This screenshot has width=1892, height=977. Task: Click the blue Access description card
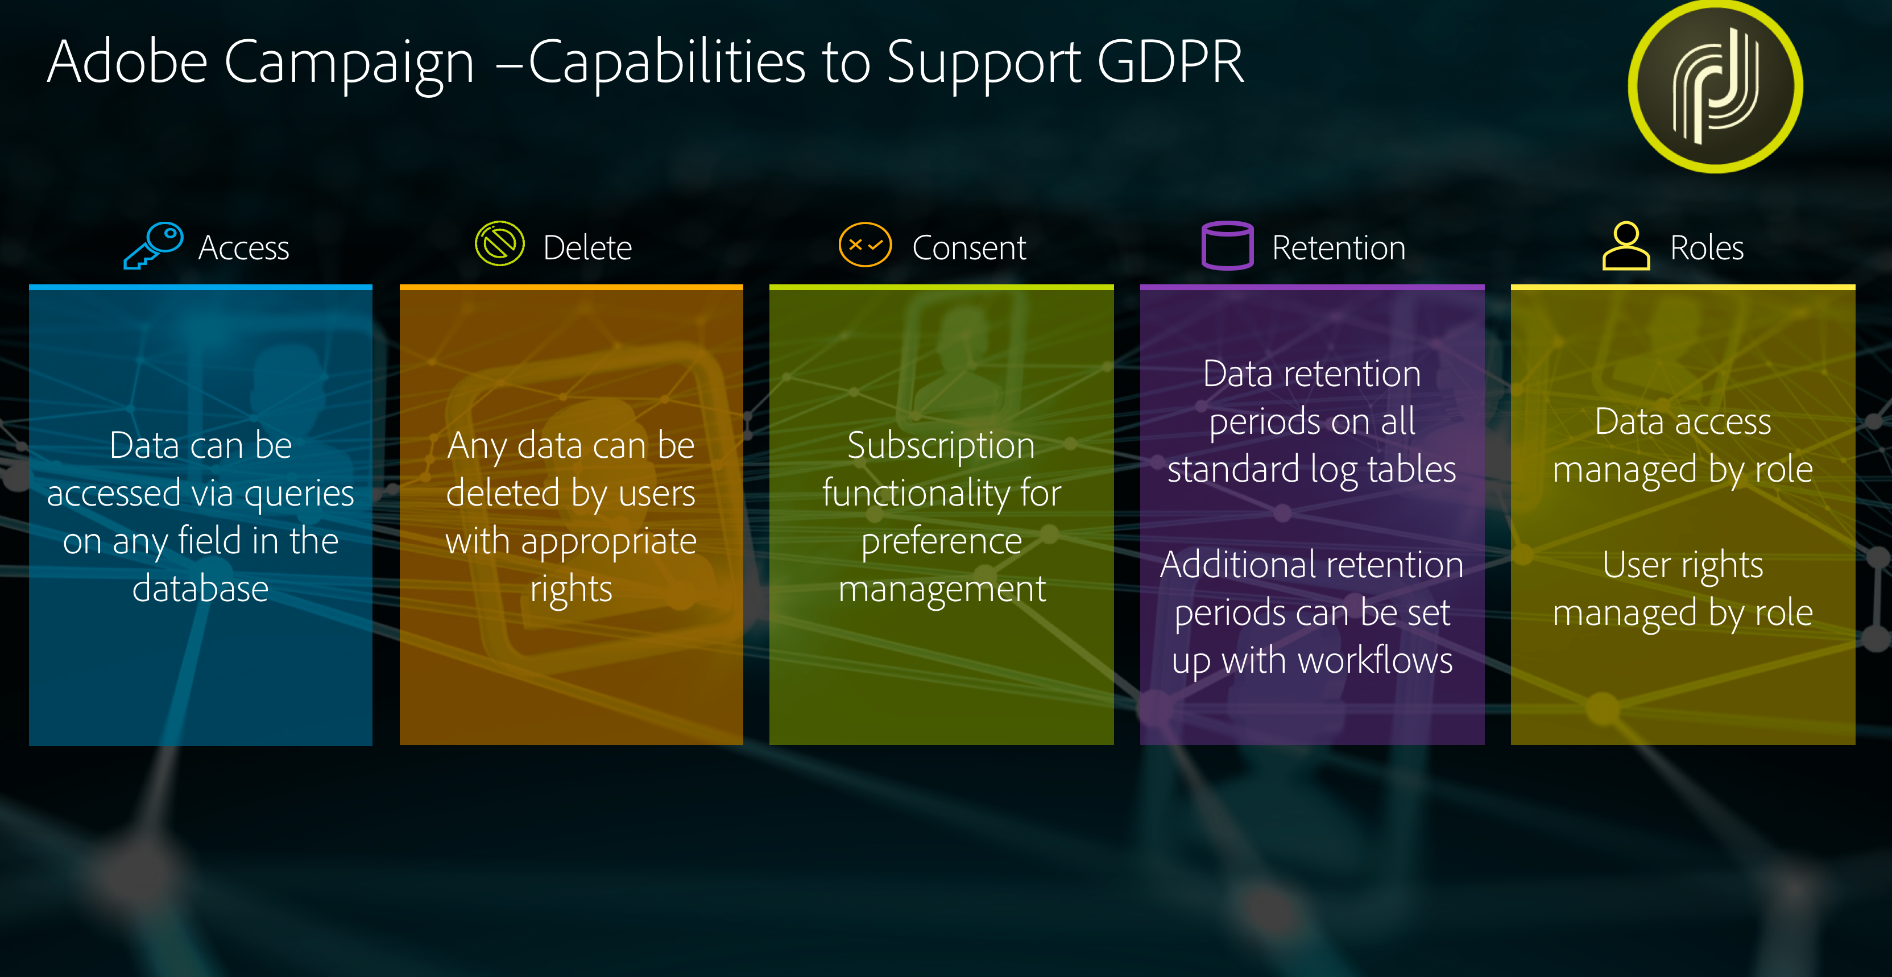(x=201, y=516)
